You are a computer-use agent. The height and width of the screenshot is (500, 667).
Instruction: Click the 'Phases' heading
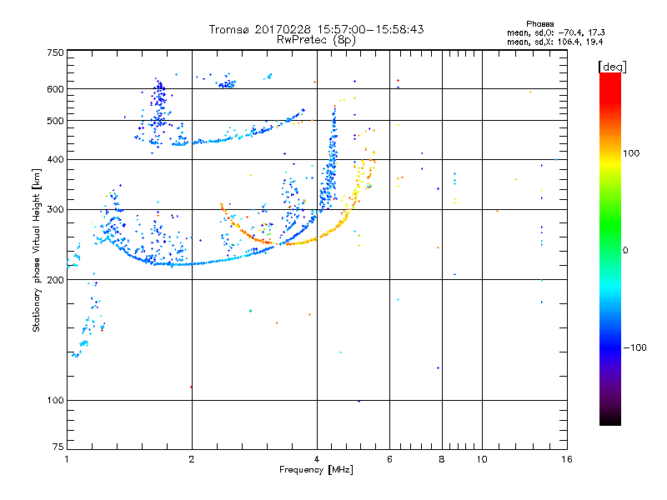pos(539,24)
